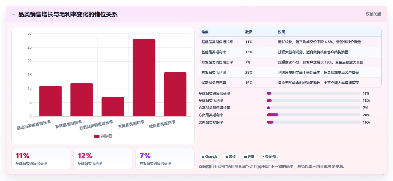This screenshot has height=181, width=393.
Task: Click the icon in Chart.js chip
Action: click(x=203, y=157)
